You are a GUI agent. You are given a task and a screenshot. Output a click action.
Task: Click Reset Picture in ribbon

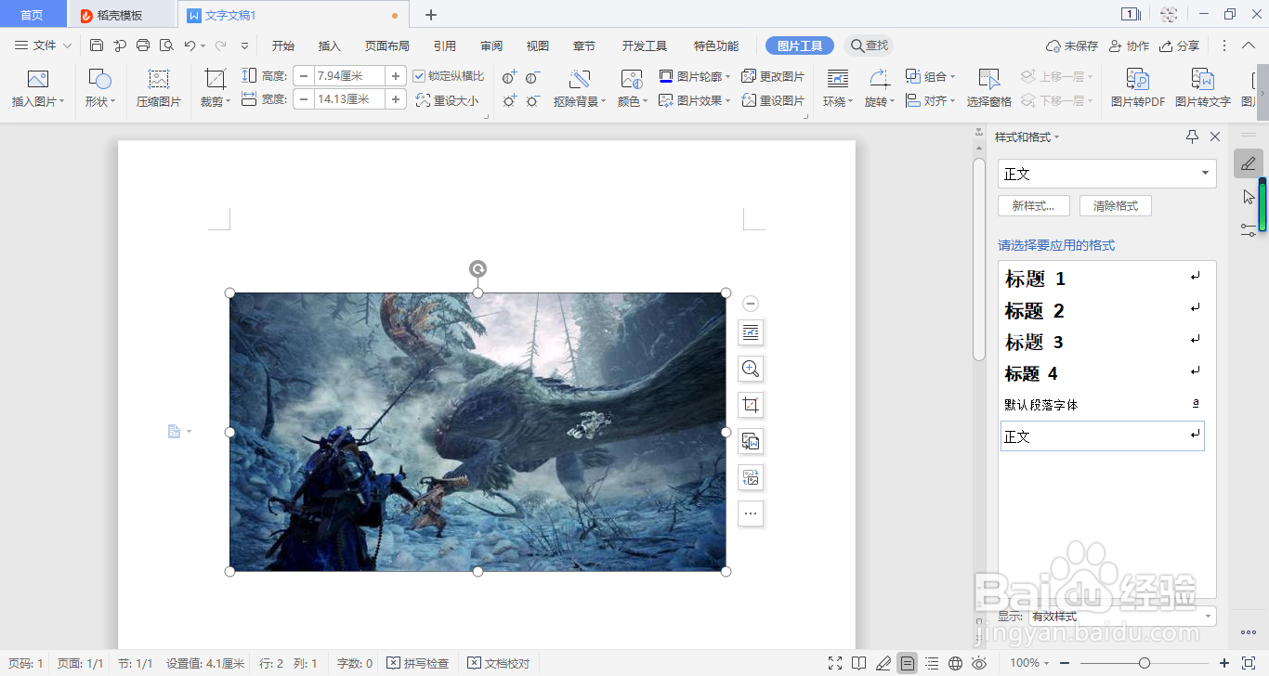pyautogui.click(x=773, y=100)
